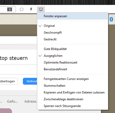
Task: Select Fenster anpassen menu entry
Action: [73, 16]
